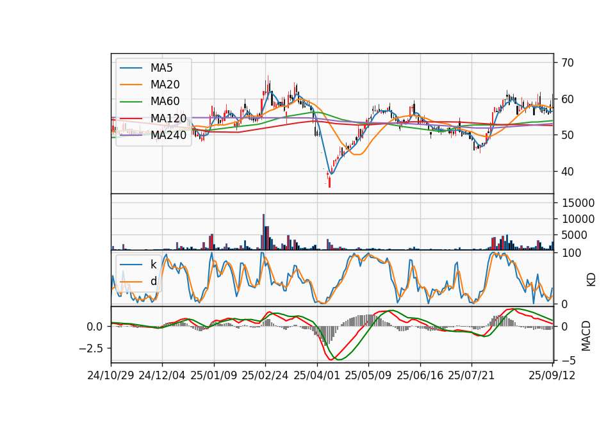Click the 24/12/04 date axis label
The height and width of the screenshot is (442, 615).
[x=162, y=375]
